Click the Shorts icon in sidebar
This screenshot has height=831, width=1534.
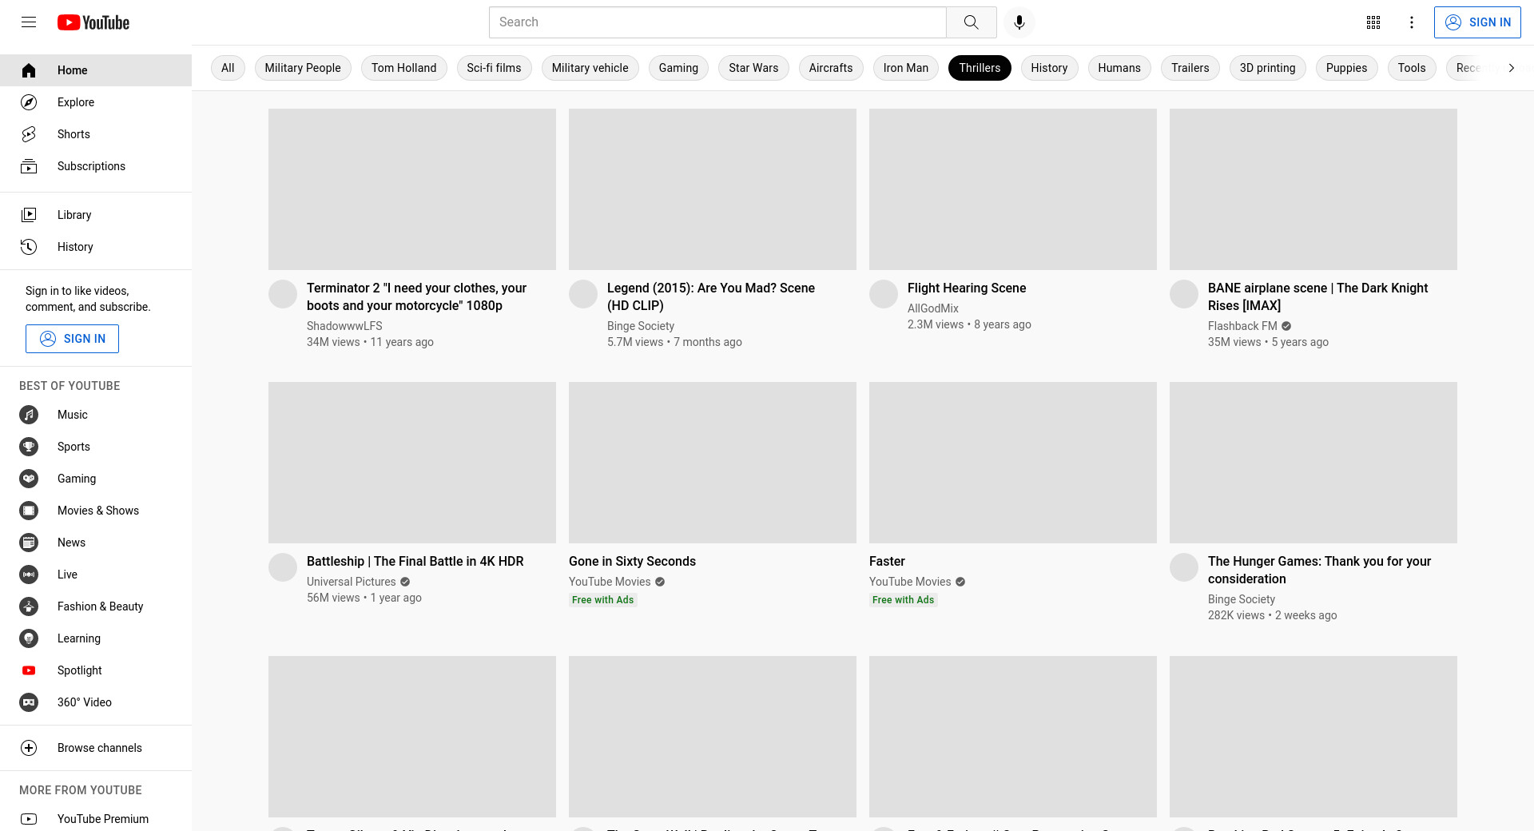pos(29,134)
